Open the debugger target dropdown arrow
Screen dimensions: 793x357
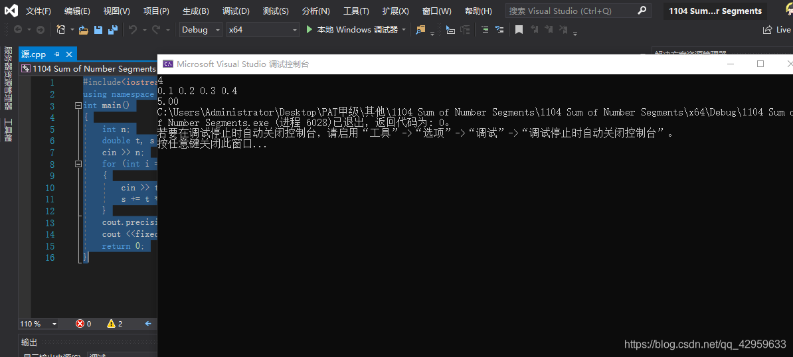(x=404, y=30)
